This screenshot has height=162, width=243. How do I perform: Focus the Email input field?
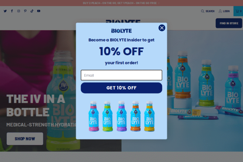click(121, 75)
